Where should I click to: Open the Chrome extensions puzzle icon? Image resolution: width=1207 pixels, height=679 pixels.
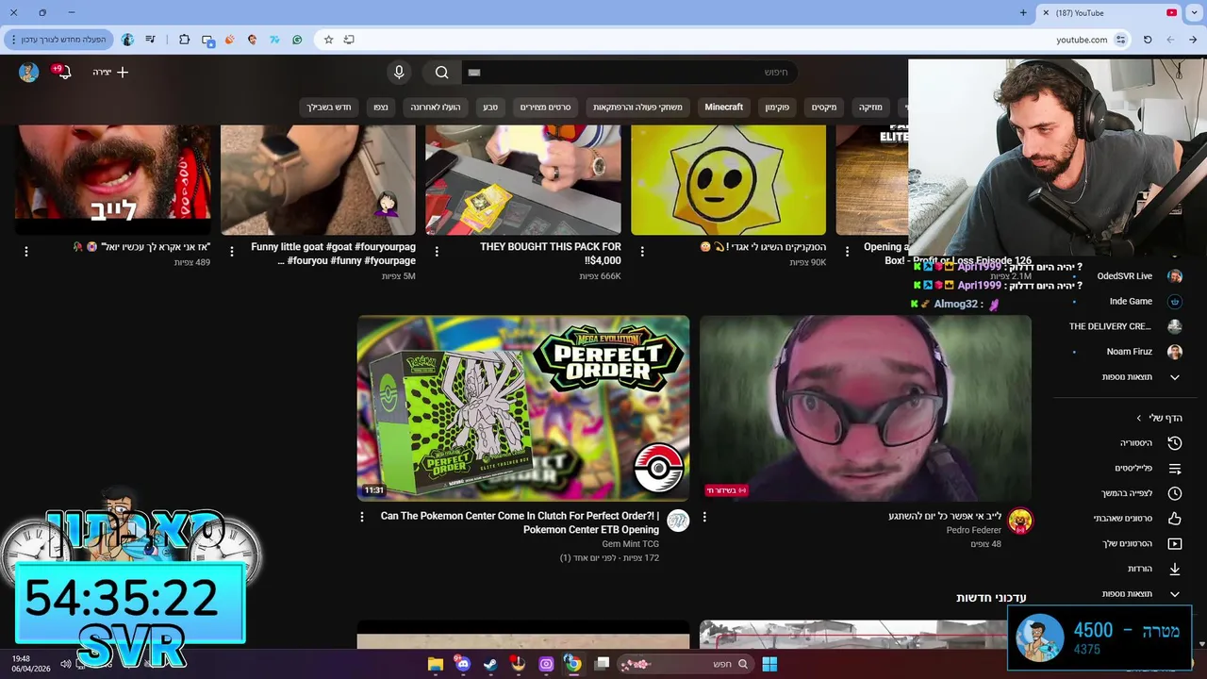point(184,40)
